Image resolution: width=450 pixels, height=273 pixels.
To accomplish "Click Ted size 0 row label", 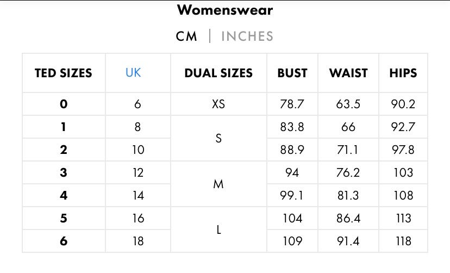I will coord(64,104).
